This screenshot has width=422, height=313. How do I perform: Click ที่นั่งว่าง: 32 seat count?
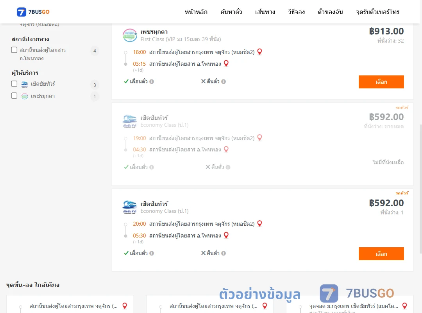pos(390,41)
